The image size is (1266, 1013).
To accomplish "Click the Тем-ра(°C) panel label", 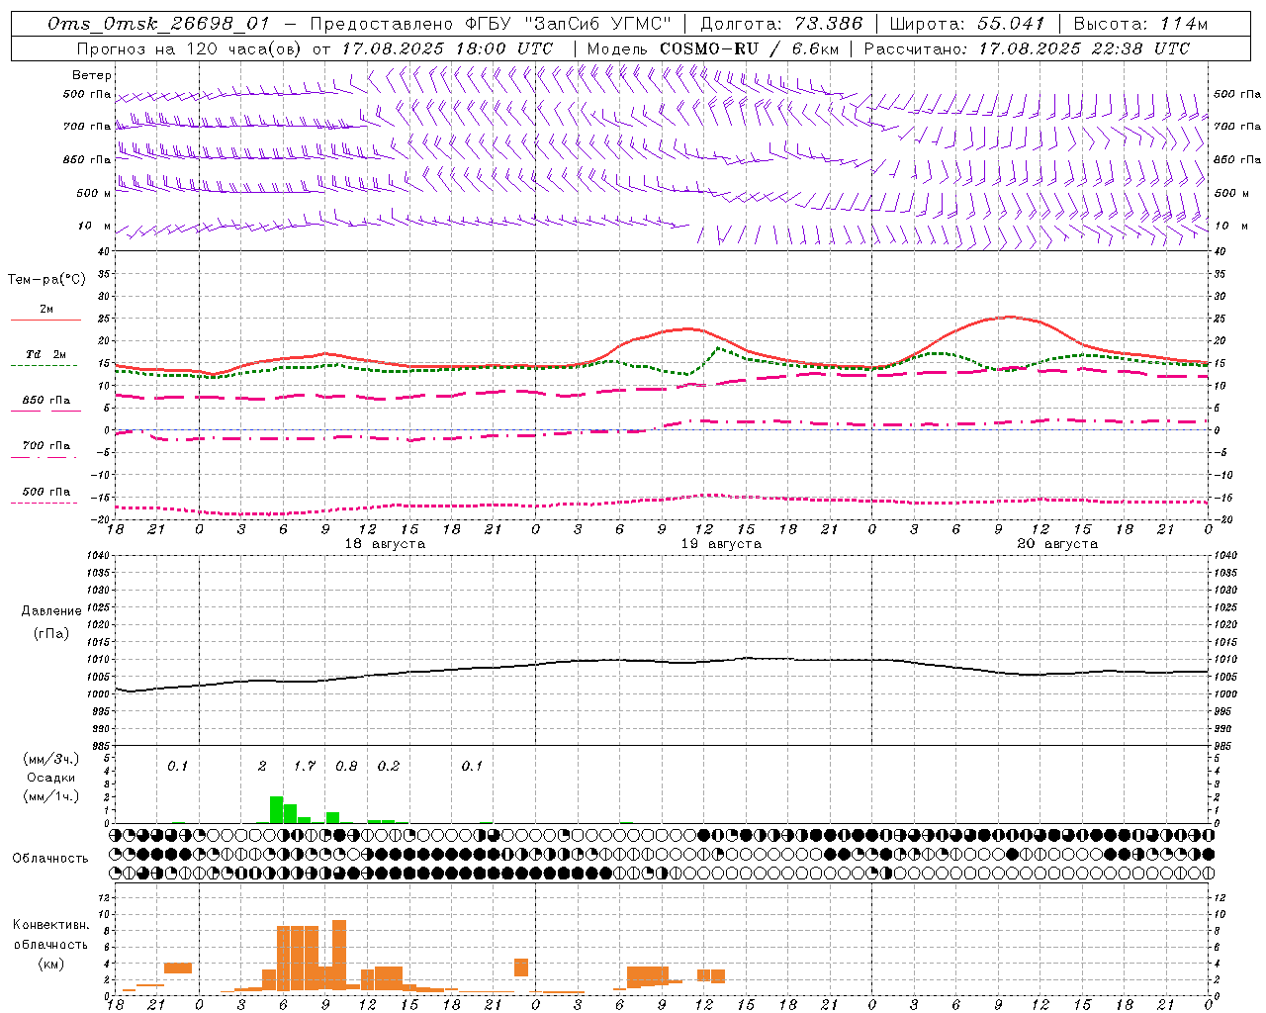I will [46, 280].
